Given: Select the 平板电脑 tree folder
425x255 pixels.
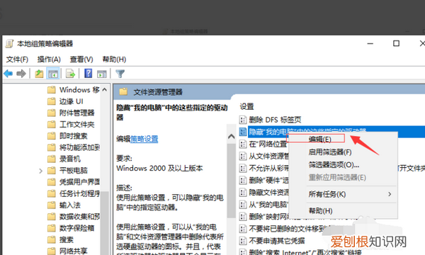Looking at the screenshot, I should (x=73, y=171).
